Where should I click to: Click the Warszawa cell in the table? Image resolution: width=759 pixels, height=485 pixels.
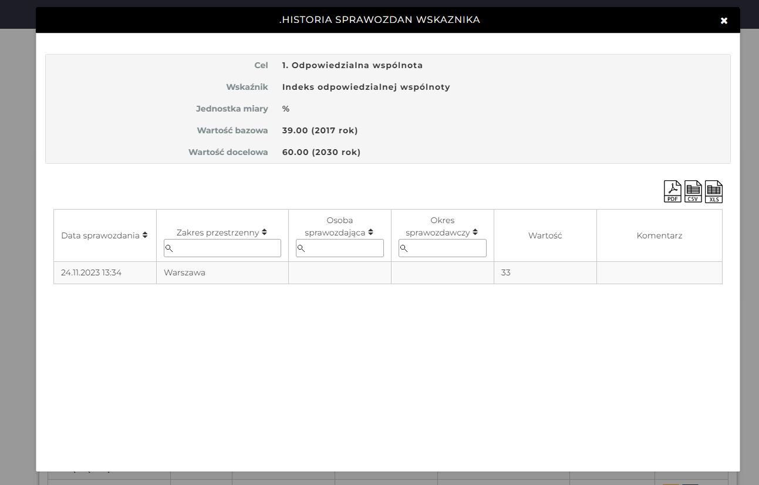pyautogui.click(x=184, y=272)
